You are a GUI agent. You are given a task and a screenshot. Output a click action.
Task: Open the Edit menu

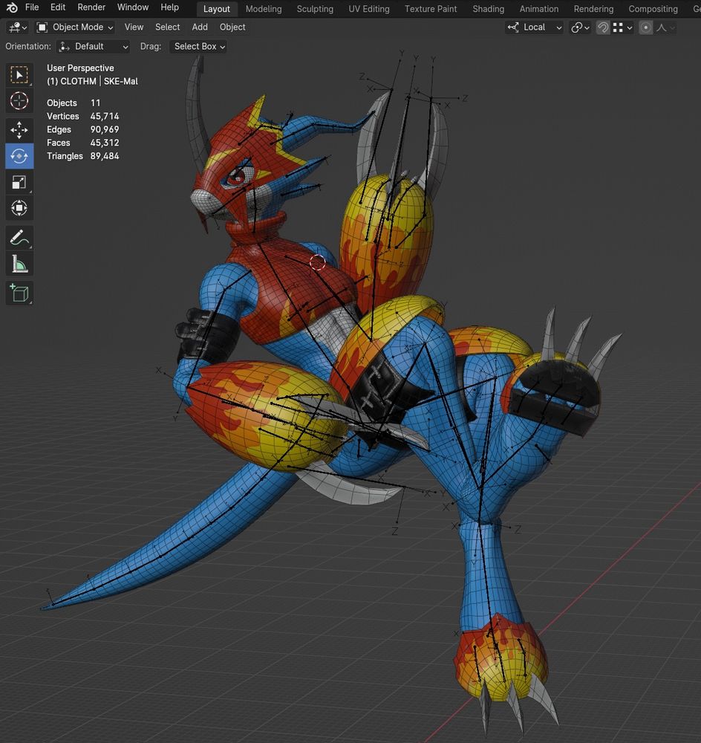[x=58, y=7]
